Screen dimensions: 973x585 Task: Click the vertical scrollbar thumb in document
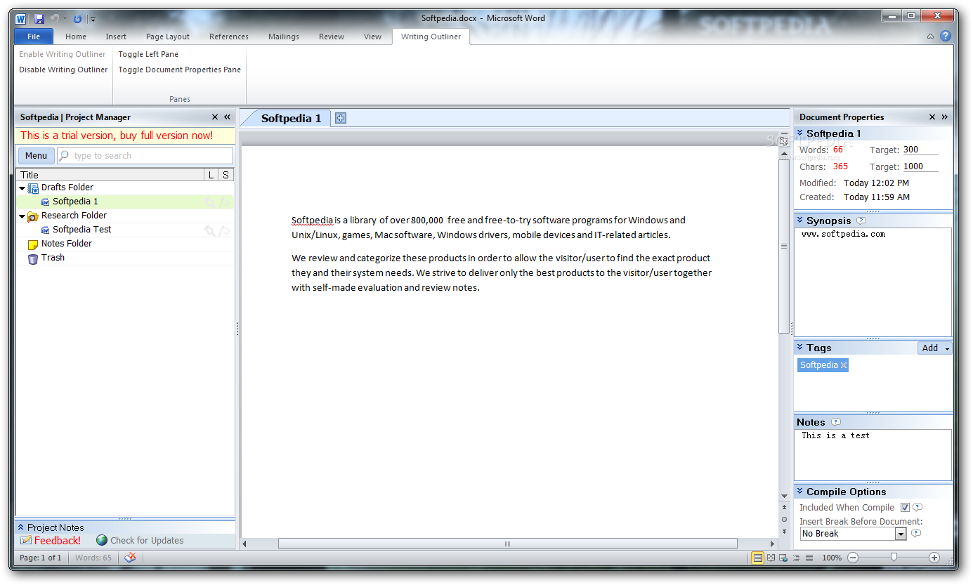click(x=784, y=246)
